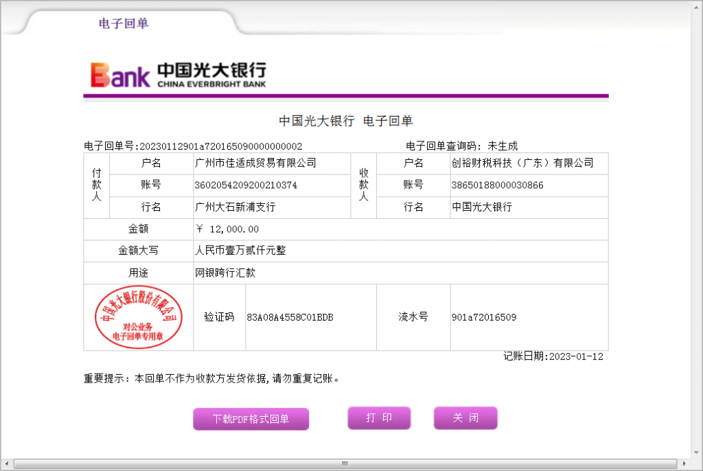Click the horizontal scrollbar left arrow
This screenshot has width=703, height=471.
(6, 464)
